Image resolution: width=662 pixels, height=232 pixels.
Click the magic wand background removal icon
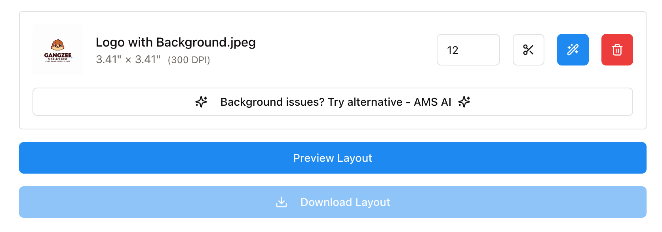pyautogui.click(x=573, y=50)
